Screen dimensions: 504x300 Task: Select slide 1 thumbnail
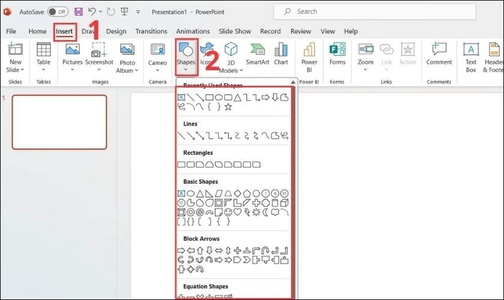point(59,122)
